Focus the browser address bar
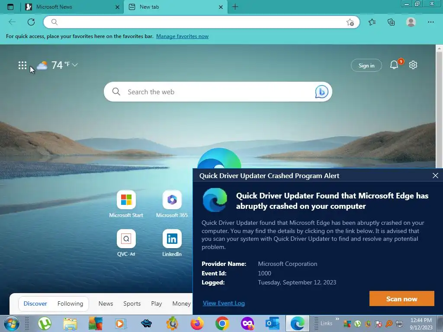 [201, 22]
